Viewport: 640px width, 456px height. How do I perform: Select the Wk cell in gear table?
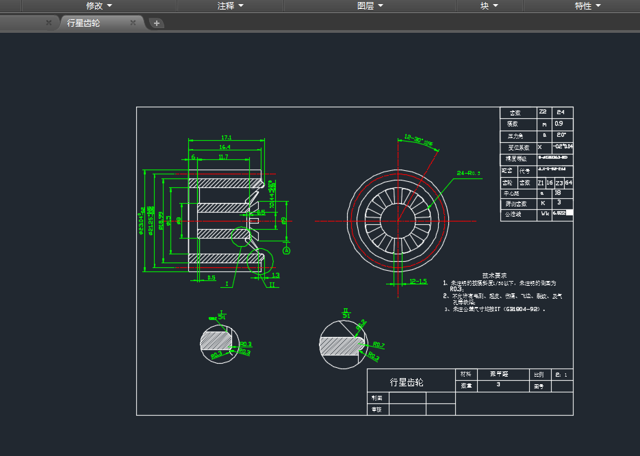(x=543, y=215)
